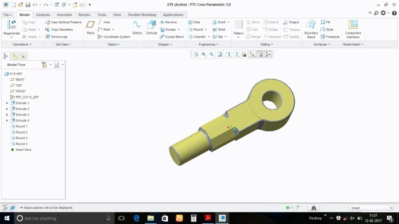
Task: Click the Project editing tool
Action: (x=291, y=22)
